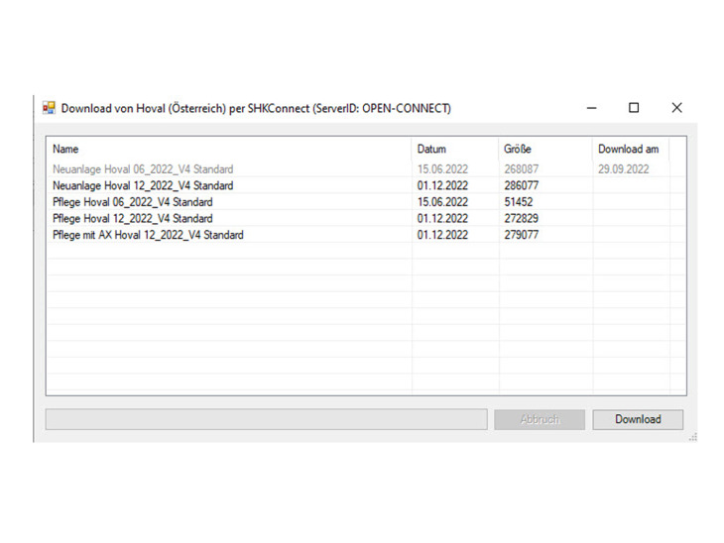The width and height of the screenshot is (724, 543).
Task: Click date 15.06.2022 of Neuanlage Hoval 06_2022
Action: point(442,169)
